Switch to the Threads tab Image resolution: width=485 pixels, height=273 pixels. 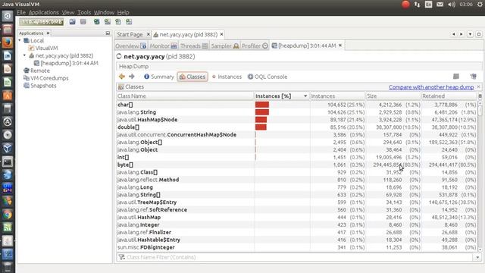coord(194,45)
